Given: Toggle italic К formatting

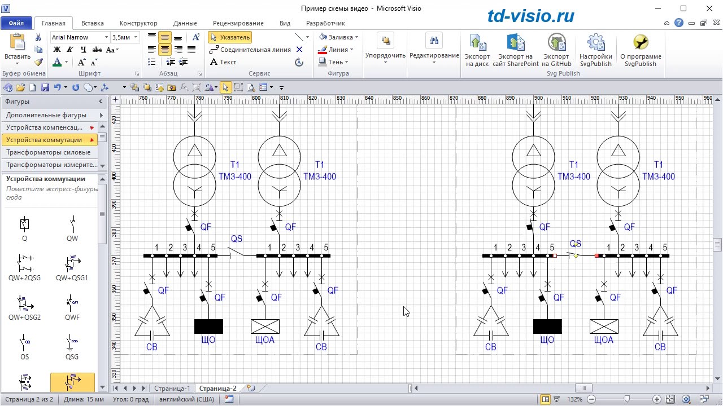Looking at the screenshot, I should (x=69, y=50).
